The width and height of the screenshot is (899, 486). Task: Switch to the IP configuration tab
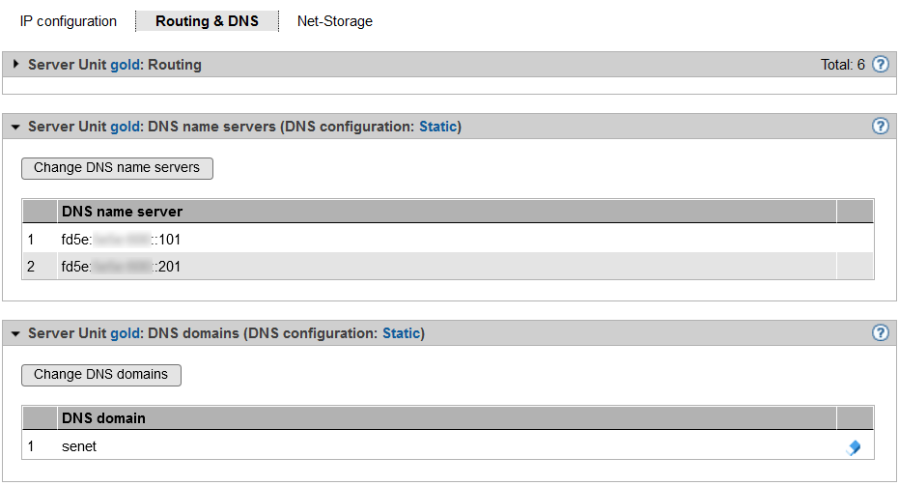pyautogui.click(x=69, y=21)
